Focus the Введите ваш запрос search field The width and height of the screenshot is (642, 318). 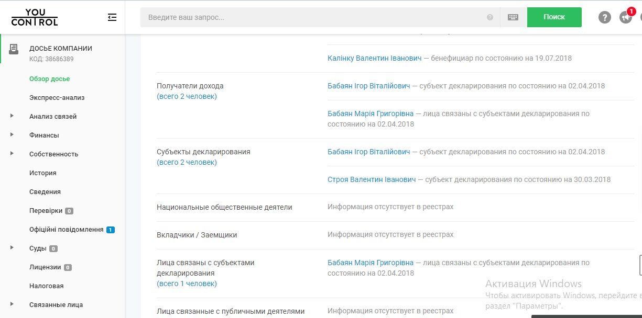click(x=314, y=17)
